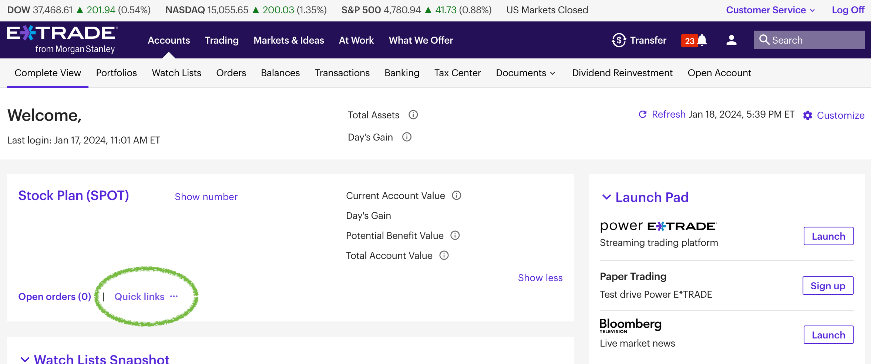Open the Markets & Ideas menu

pos(288,40)
